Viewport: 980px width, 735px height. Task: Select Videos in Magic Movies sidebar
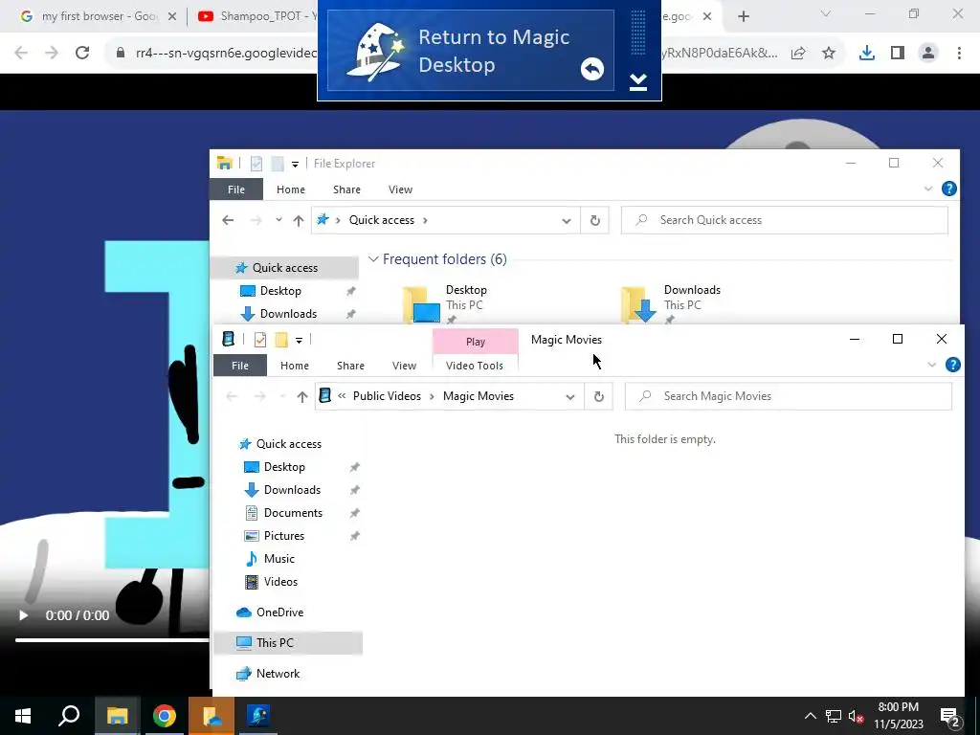click(x=280, y=582)
